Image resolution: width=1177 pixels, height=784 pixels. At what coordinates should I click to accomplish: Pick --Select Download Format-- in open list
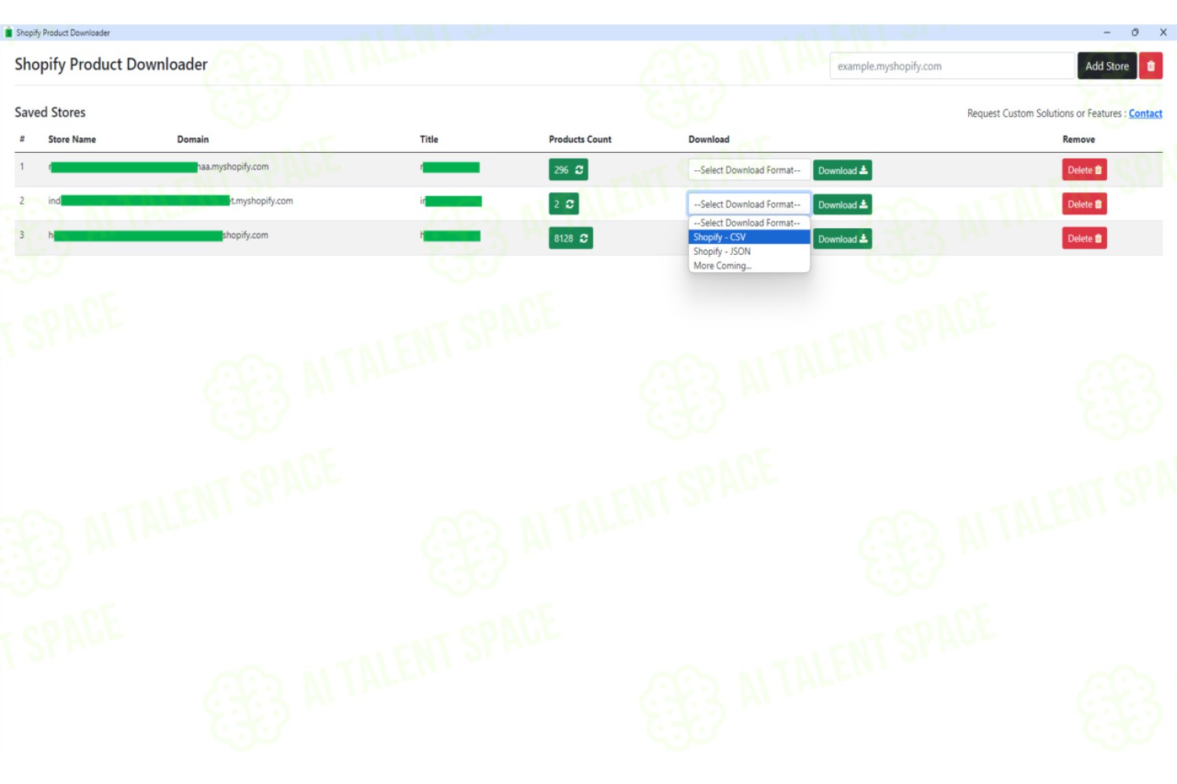click(749, 223)
